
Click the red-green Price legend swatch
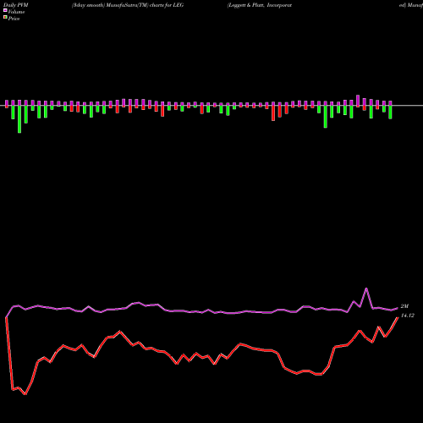click(x=5, y=18)
